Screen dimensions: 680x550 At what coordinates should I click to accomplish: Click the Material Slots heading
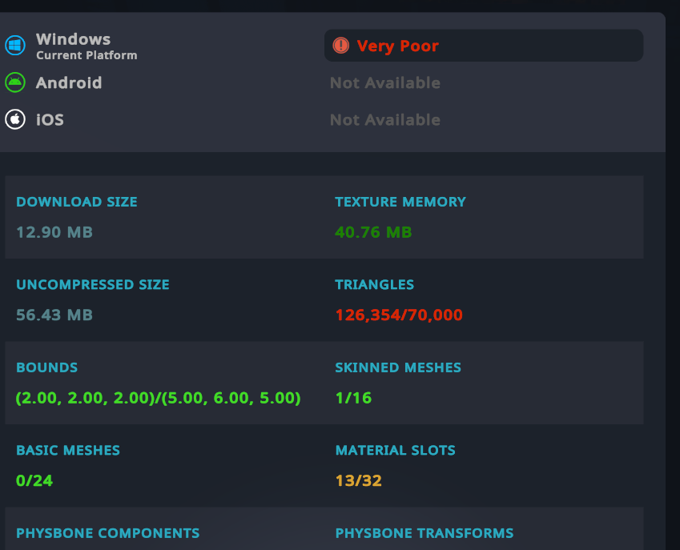point(396,450)
